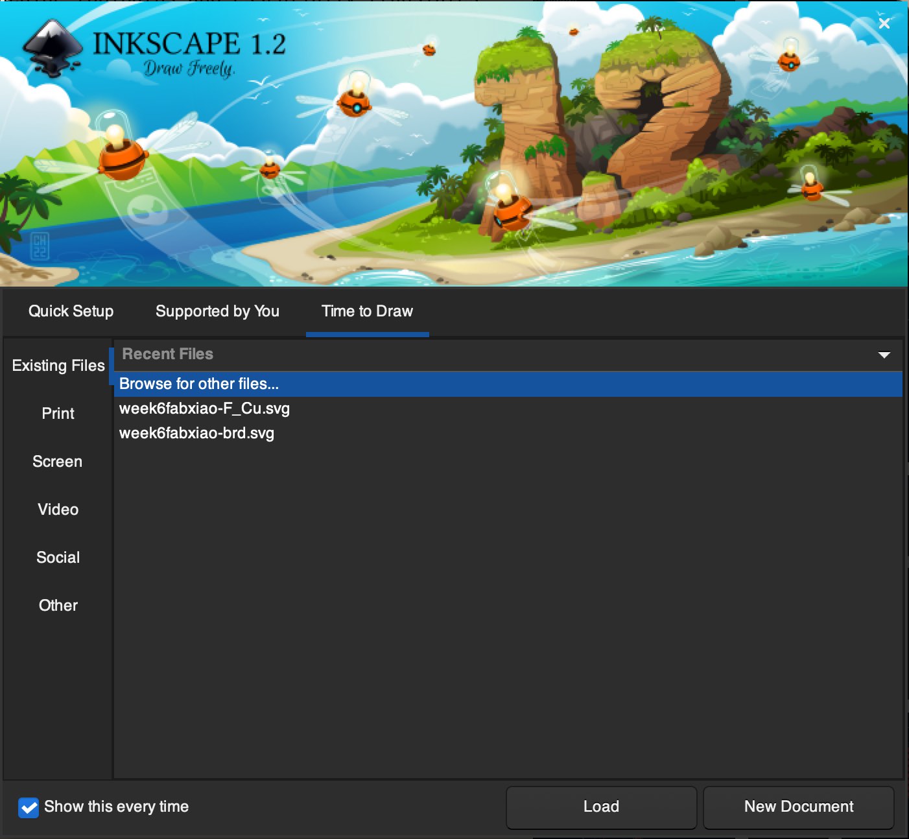The image size is (909, 839).
Task: Open the Screen template category
Action: (58, 462)
